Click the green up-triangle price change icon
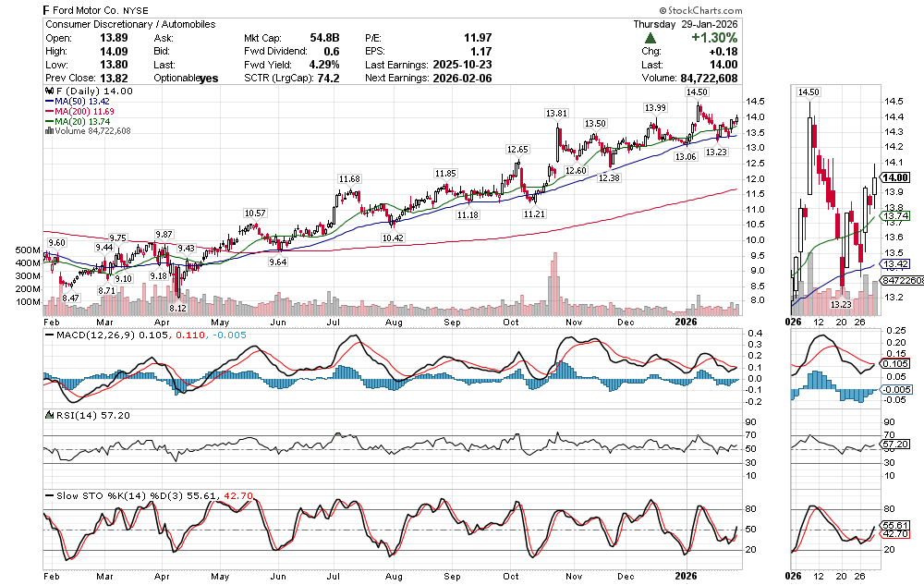This screenshot has width=924, height=585. tap(650, 38)
